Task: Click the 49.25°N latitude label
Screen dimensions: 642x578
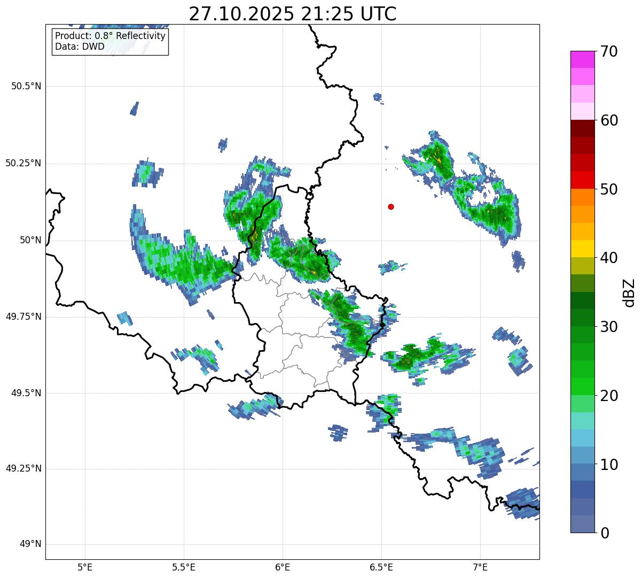Action: [x=24, y=469]
